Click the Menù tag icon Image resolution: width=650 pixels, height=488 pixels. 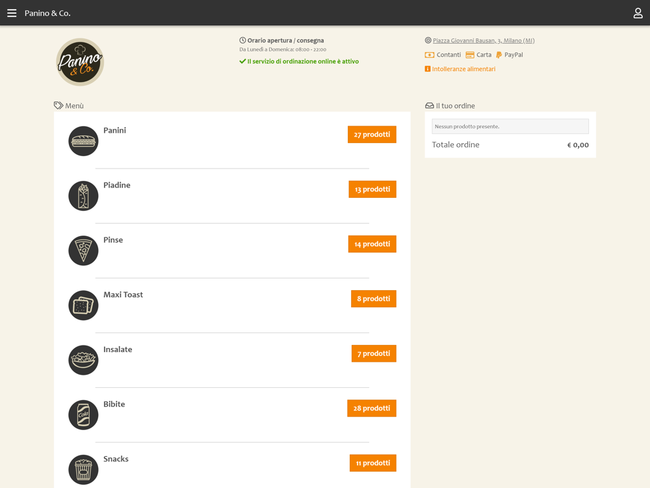[58, 105]
